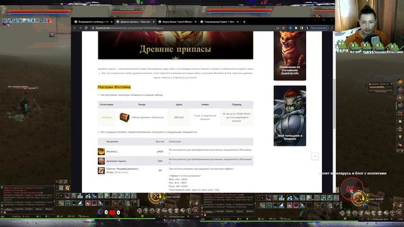Click the treasure chest item icon
The height and width of the screenshot is (227, 404).
[124, 117]
